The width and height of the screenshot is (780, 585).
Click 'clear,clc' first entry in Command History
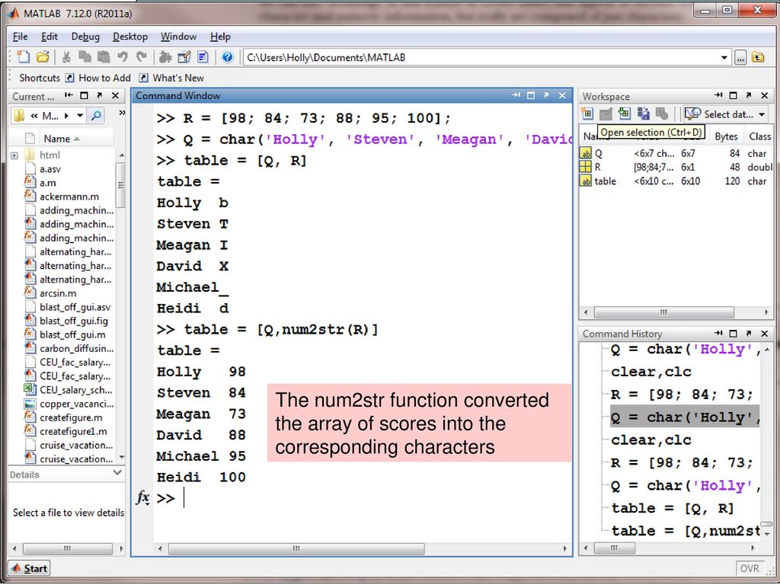pos(651,372)
